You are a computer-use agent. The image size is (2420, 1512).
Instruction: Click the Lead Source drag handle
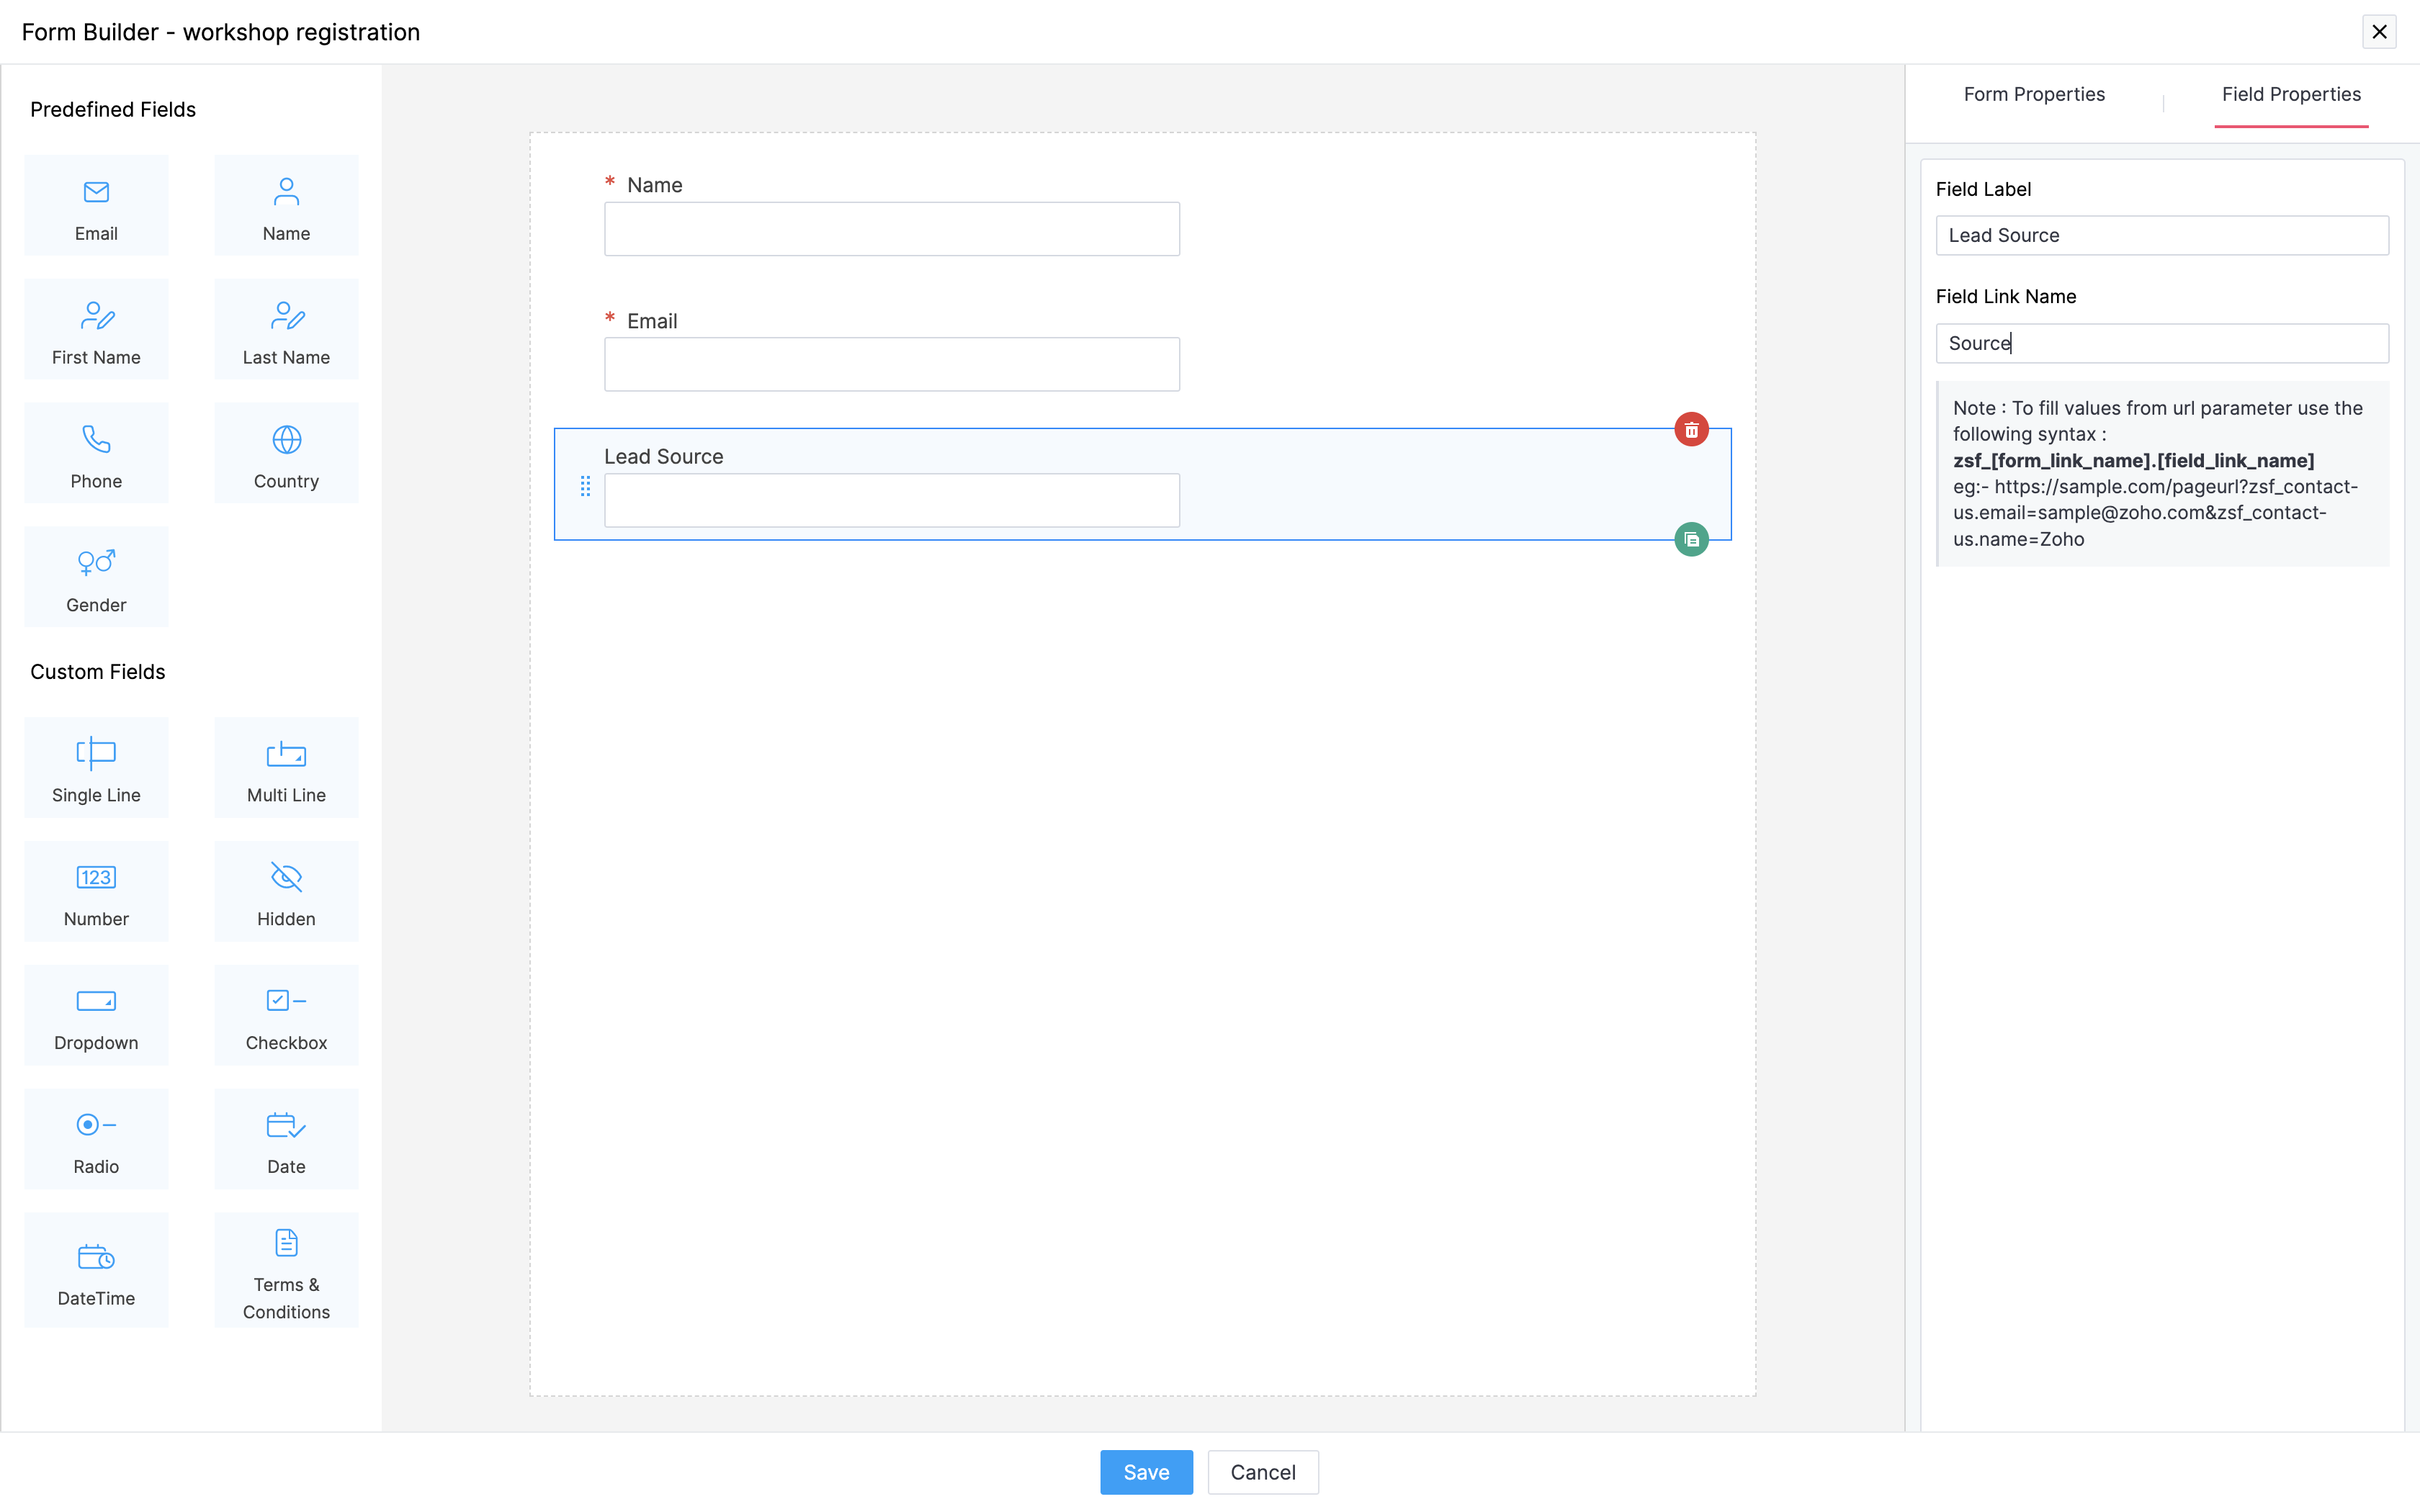[x=586, y=486]
